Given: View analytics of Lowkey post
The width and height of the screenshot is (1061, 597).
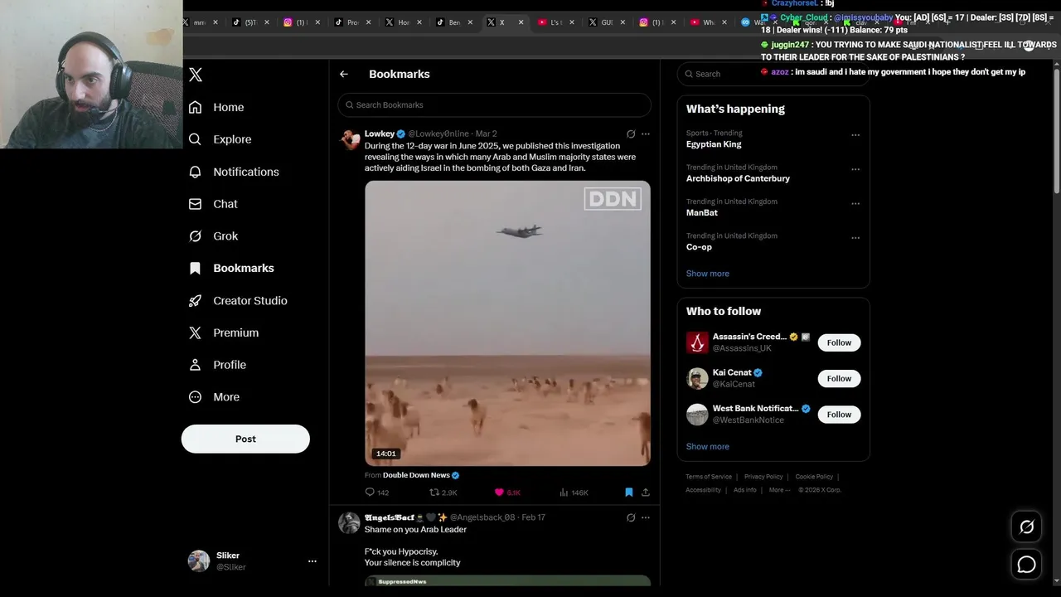Looking at the screenshot, I should tap(574, 493).
